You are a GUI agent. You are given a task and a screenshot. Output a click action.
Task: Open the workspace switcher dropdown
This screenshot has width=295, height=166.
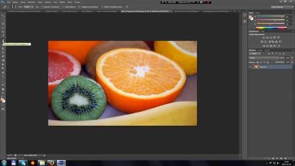click(x=282, y=7)
